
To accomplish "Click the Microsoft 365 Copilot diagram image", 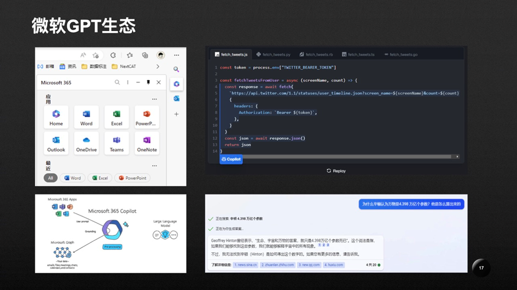I will click(x=111, y=233).
